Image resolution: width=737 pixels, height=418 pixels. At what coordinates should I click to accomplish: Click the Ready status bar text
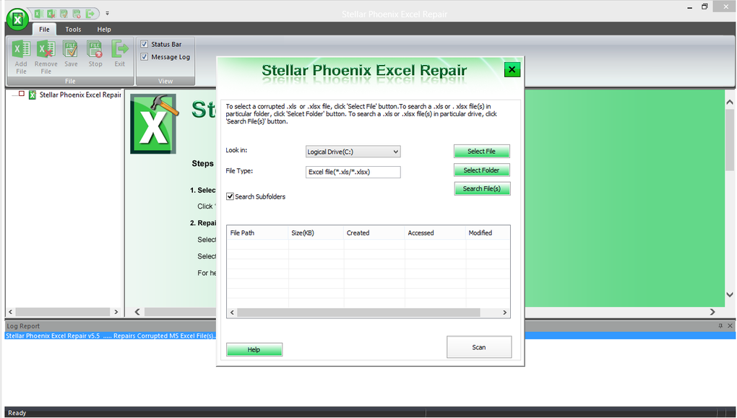[x=17, y=413]
